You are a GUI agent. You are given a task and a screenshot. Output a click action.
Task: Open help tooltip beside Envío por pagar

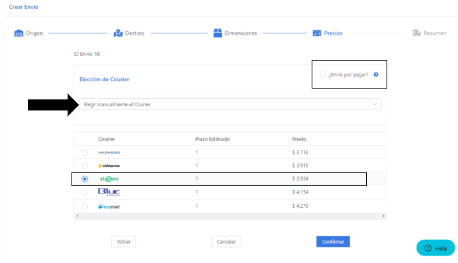tap(376, 74)
